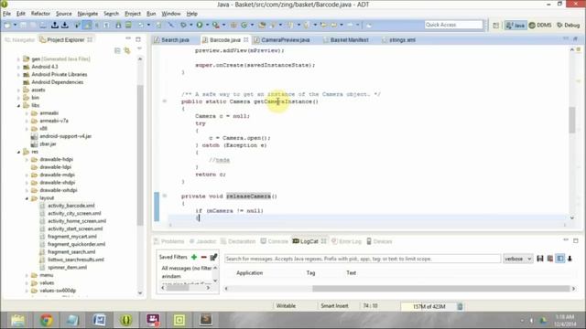Click the editor vertical scrollbar thumb
This screenshot has height=329, width=586.
(572, 120)
